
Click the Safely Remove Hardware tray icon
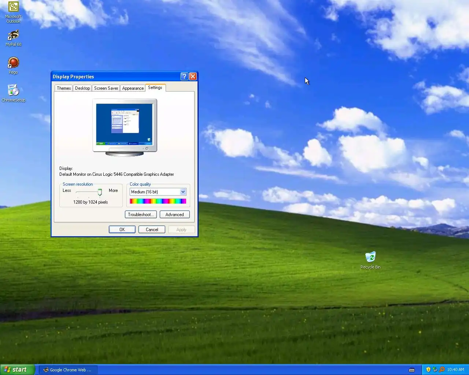click(435, 370)
